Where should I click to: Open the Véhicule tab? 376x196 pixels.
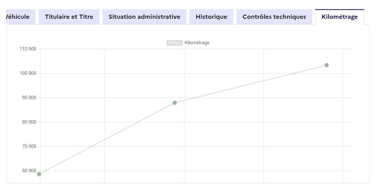point(21,17)
